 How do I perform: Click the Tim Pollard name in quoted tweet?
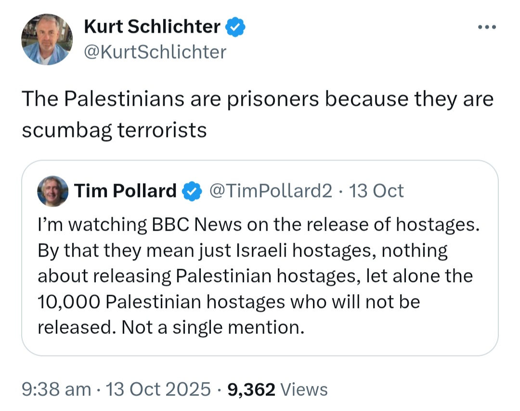(x=125, y=191)
